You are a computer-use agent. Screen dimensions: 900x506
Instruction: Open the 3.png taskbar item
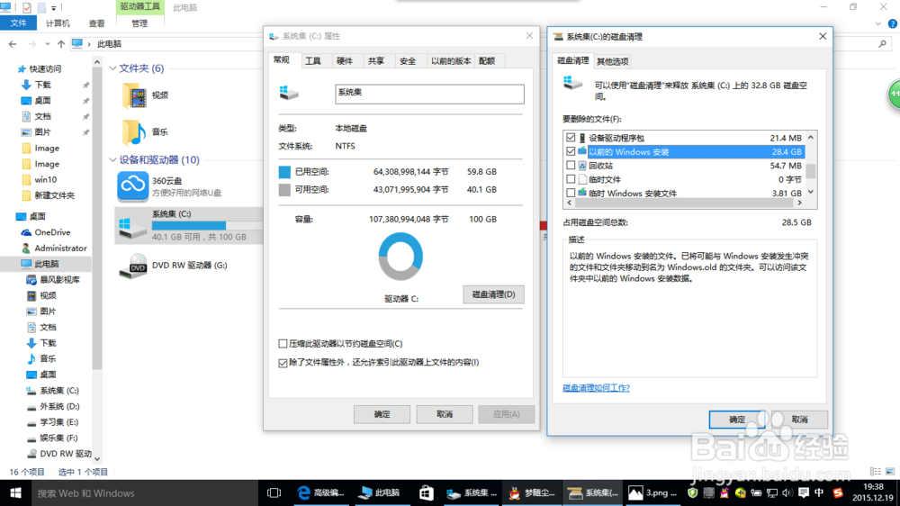click(x=652, y=492)
